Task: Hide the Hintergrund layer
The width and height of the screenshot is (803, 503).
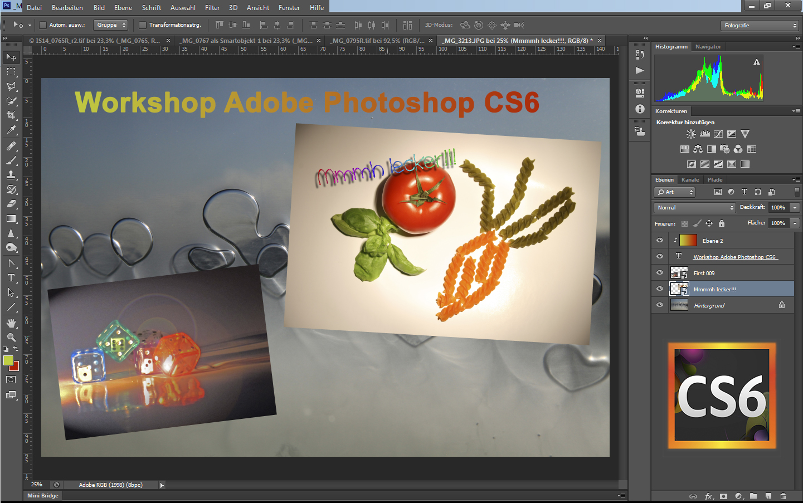Action: pos(660,305)
